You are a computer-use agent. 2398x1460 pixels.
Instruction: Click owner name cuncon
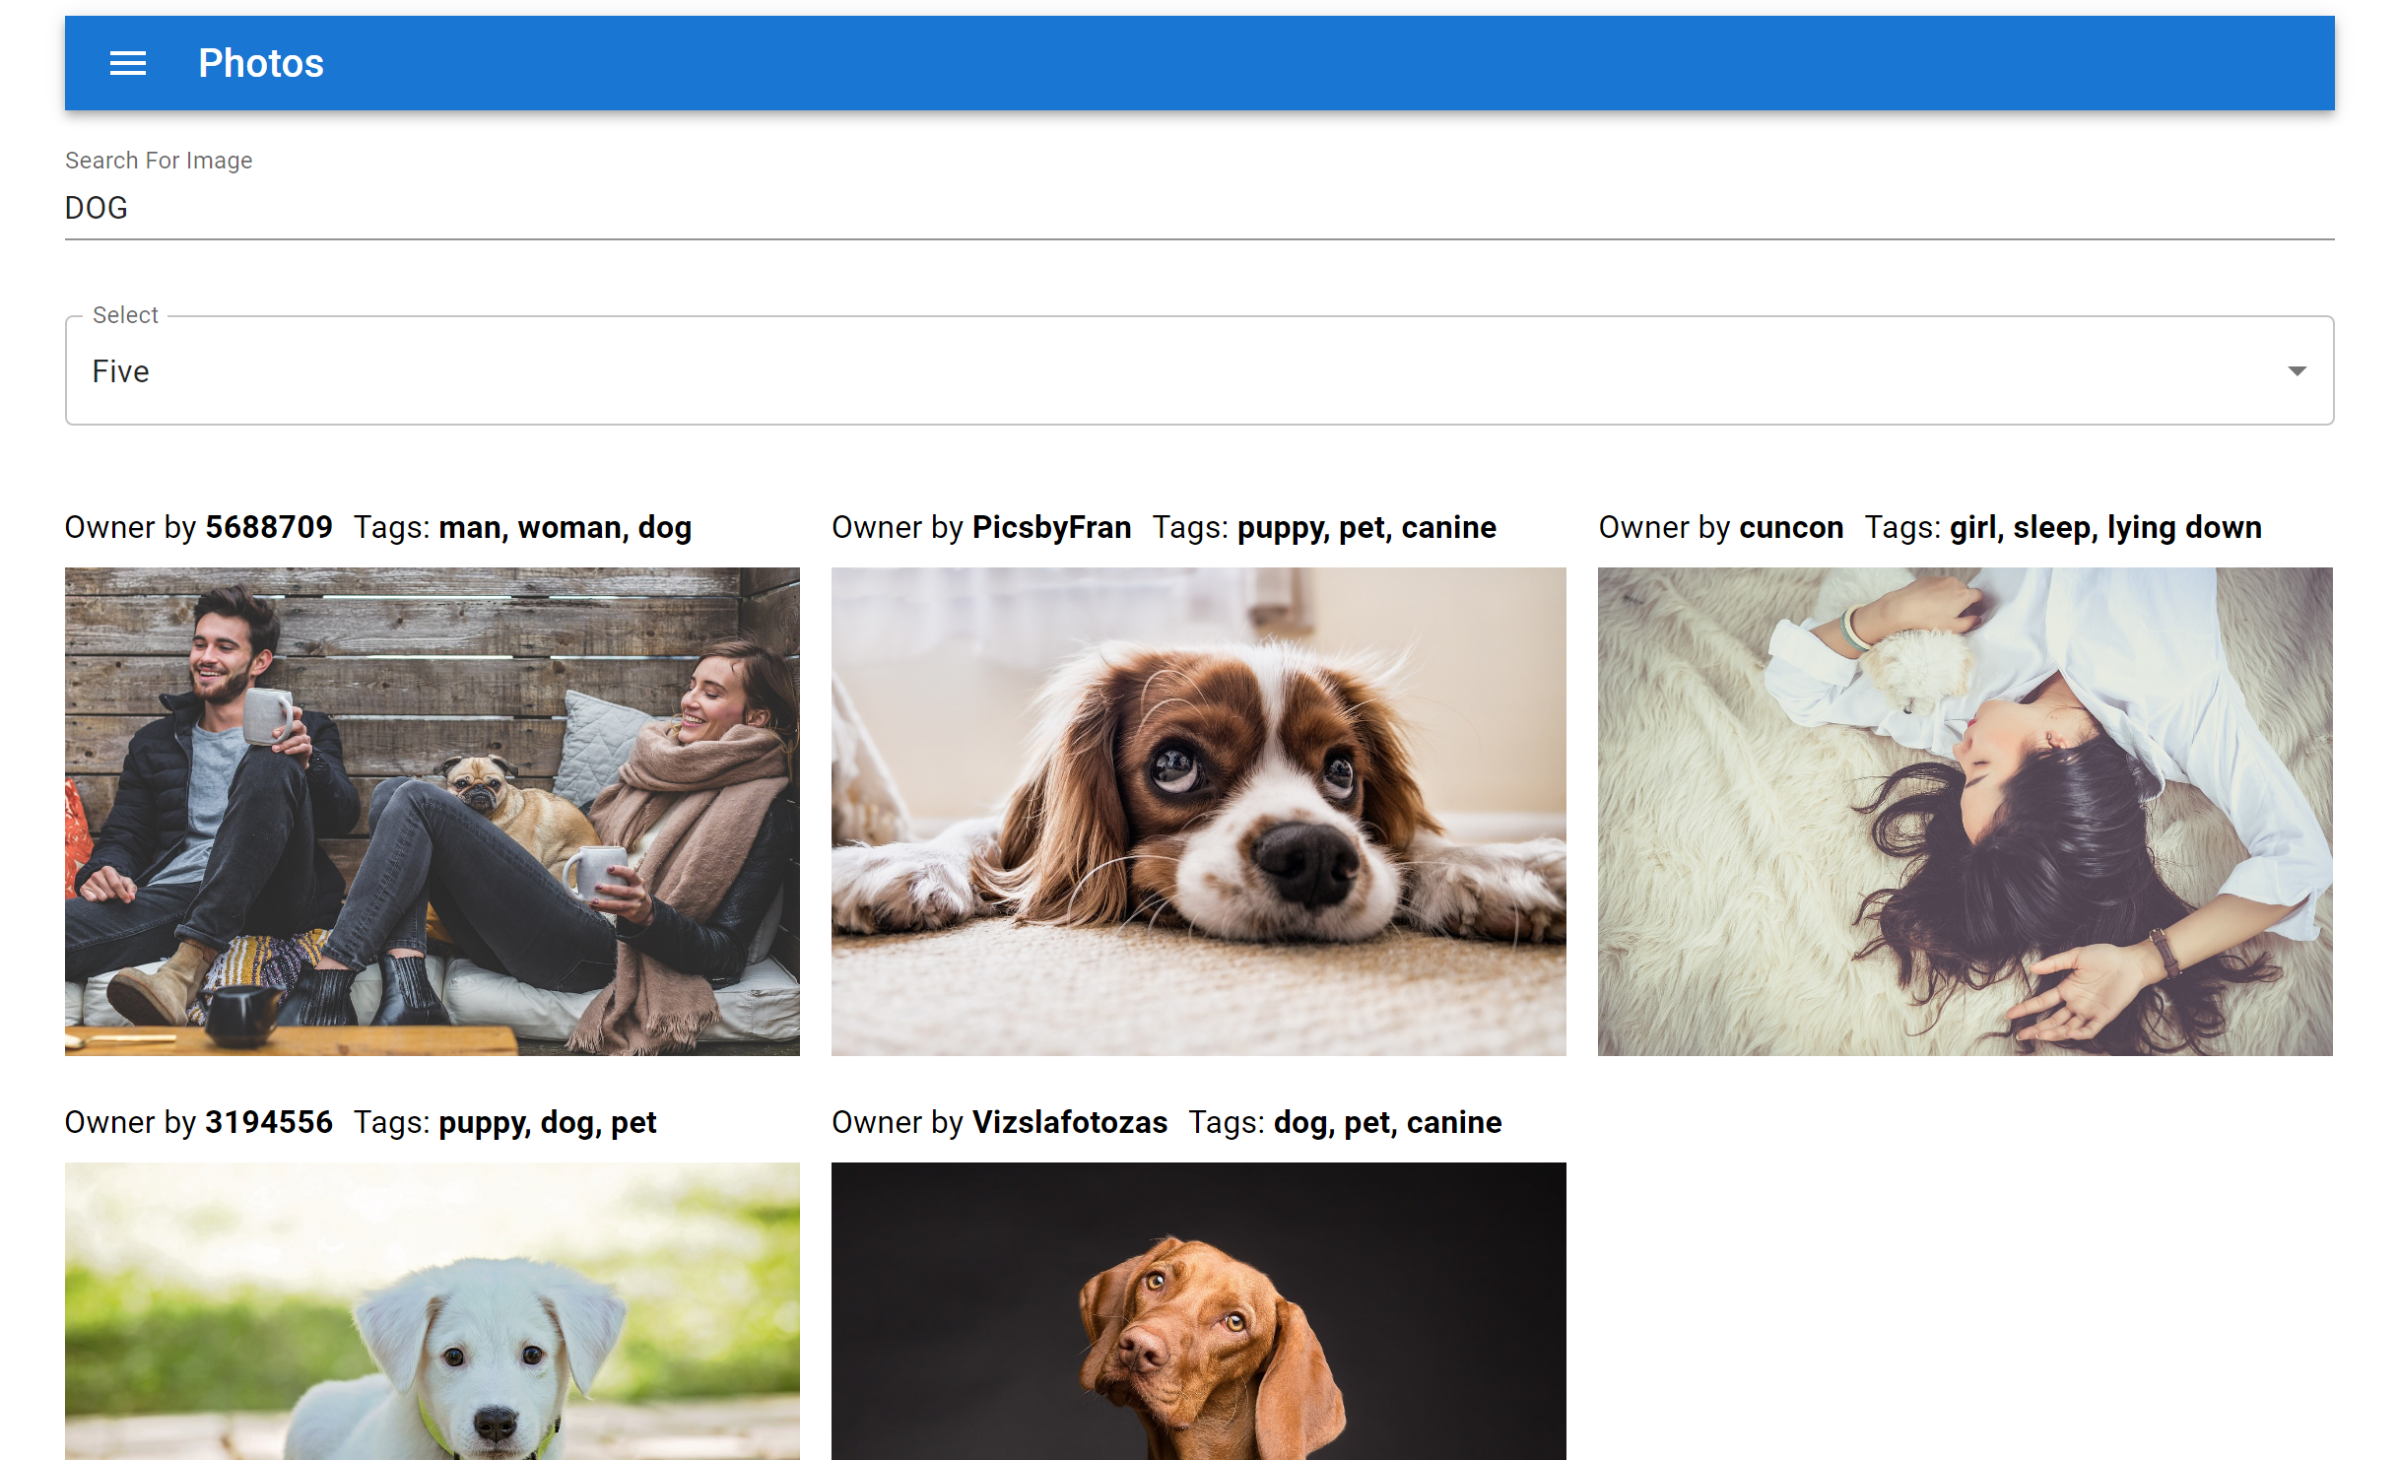[x=1790, y=527]
